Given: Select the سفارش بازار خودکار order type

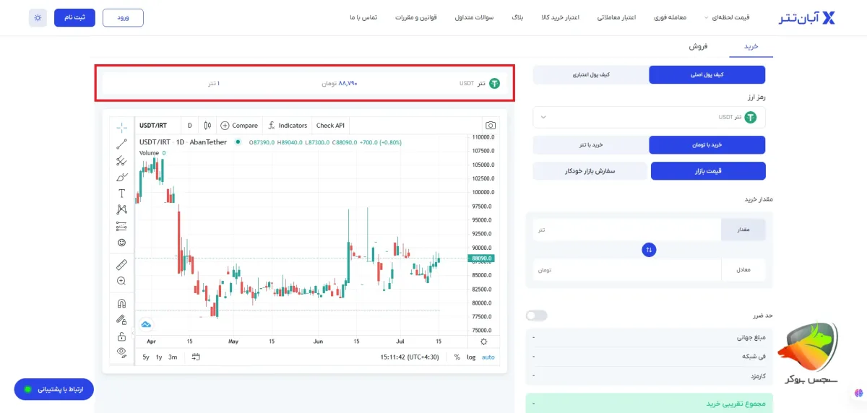Looking at the screenshot, I should 590,171.
